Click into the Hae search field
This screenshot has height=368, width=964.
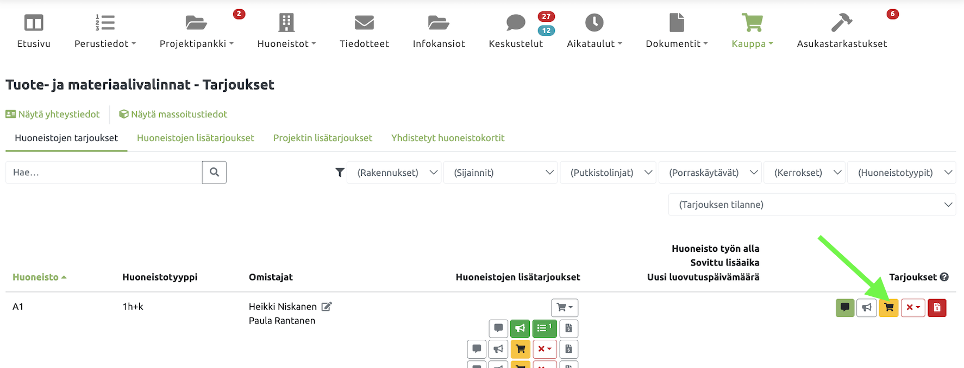coord(104,173)
